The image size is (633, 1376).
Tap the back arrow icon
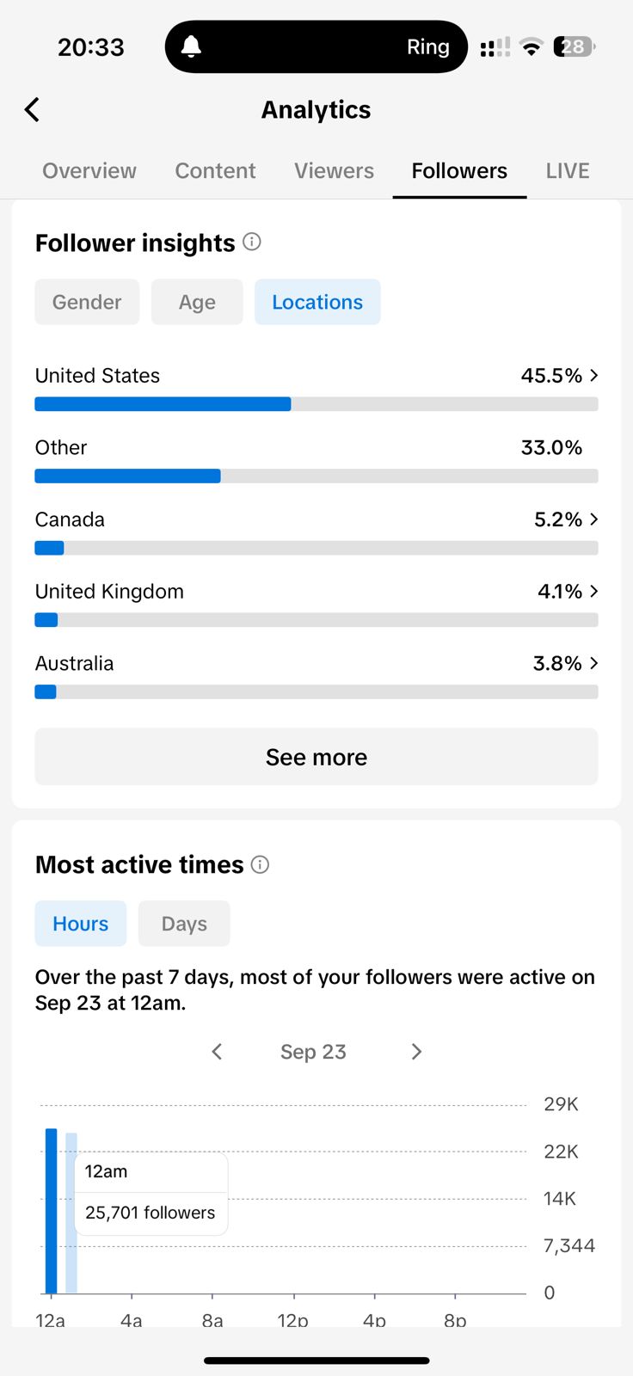click(x=33, y=110)
